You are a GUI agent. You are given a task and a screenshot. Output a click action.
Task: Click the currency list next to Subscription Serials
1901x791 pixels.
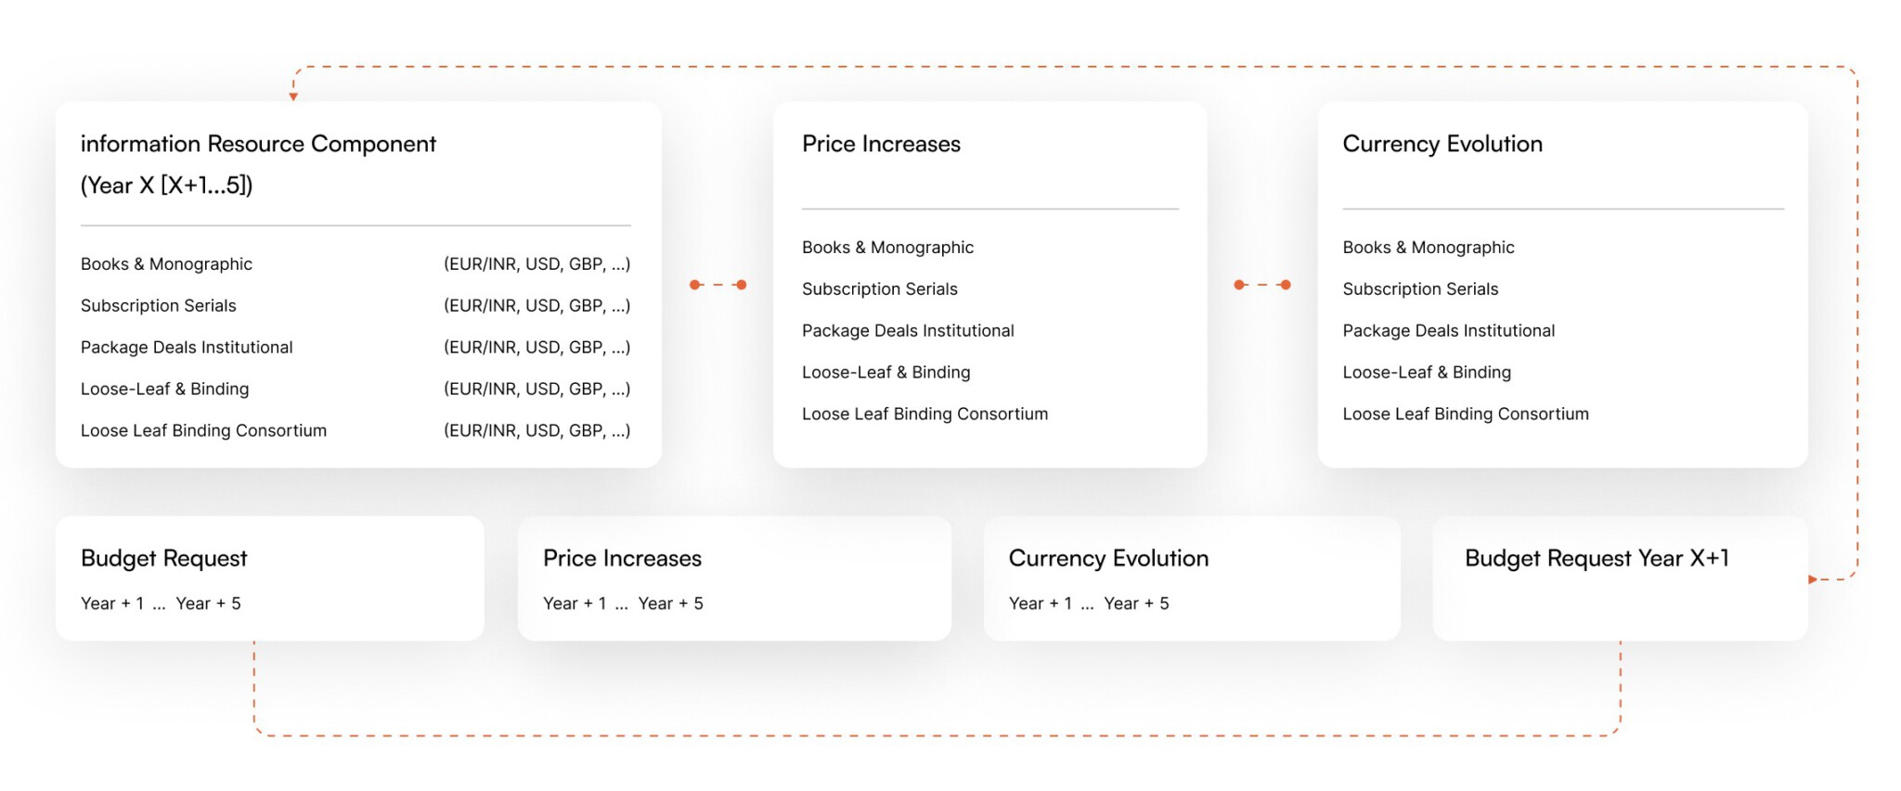coord(537,306)
